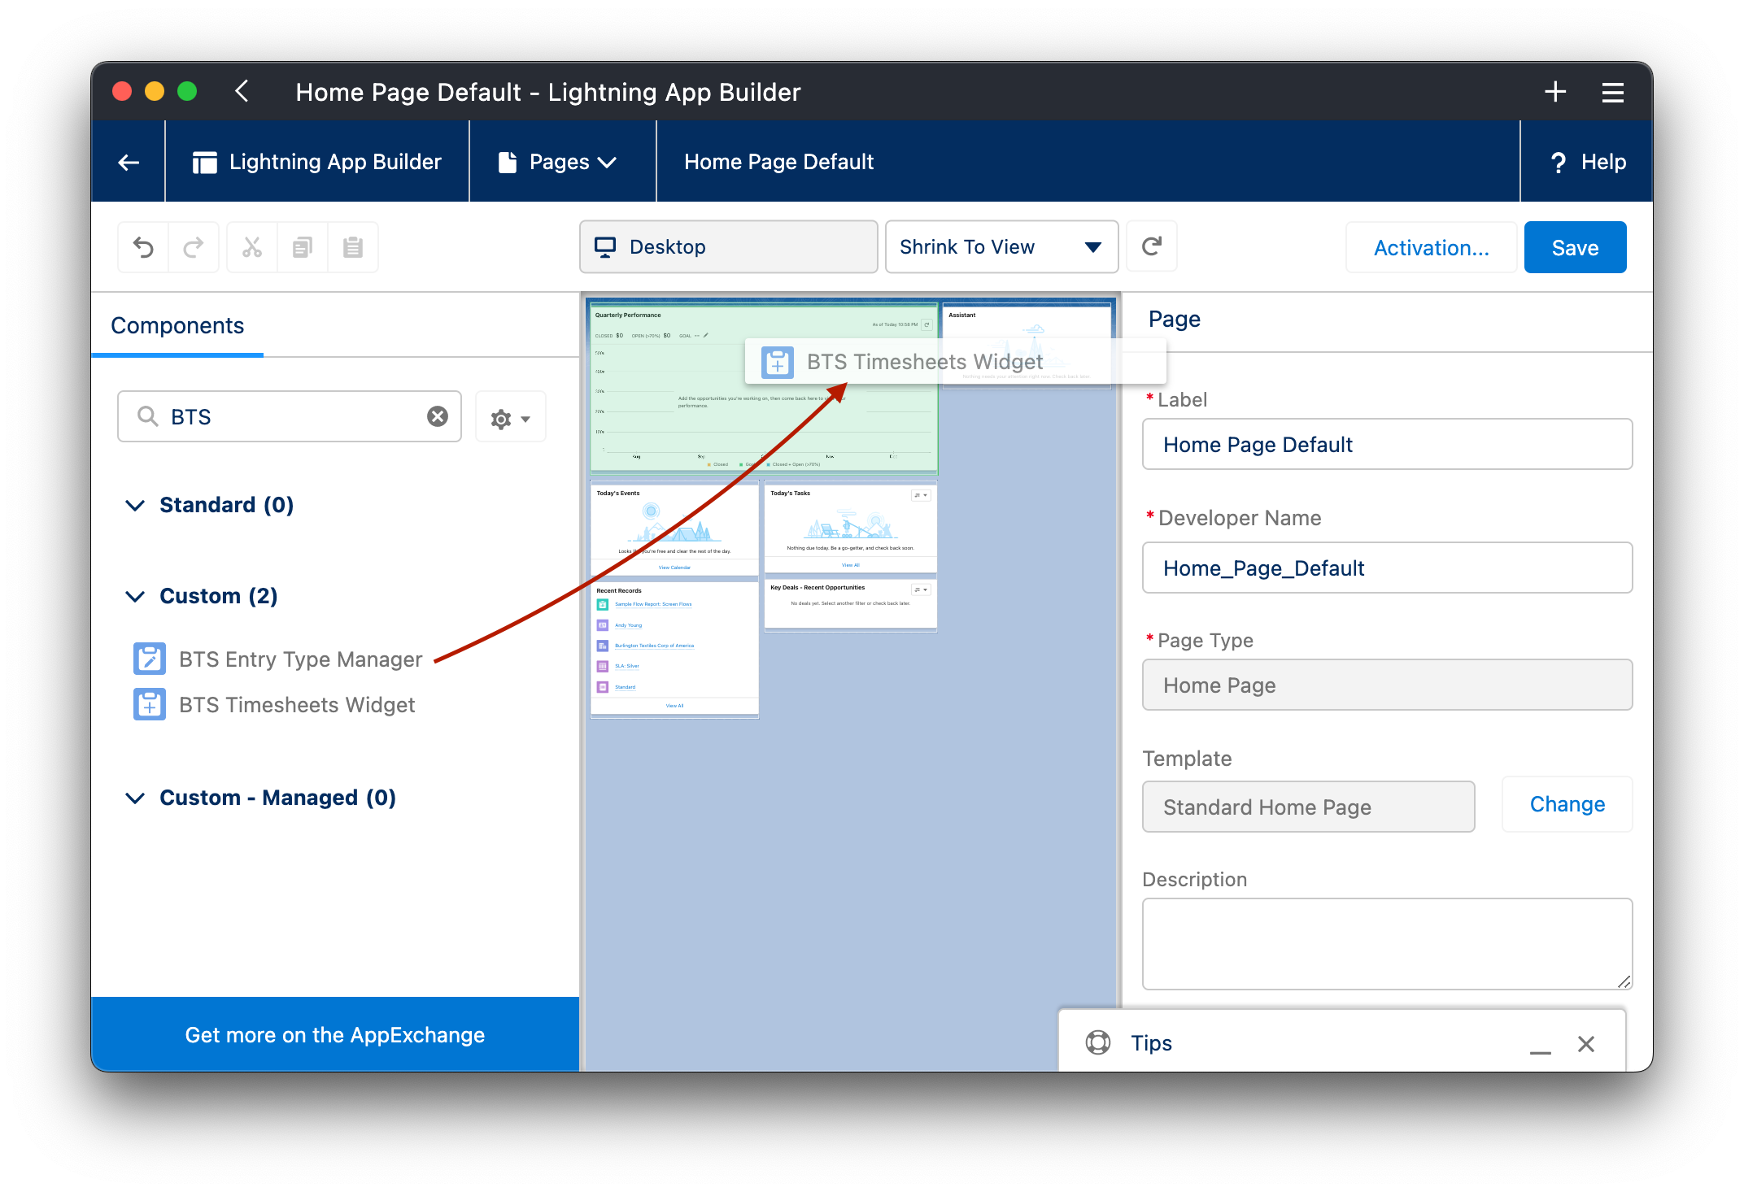Click the BTS Entry Type Manager icon
1744x1192 pixels.
pyautogui.click(x=150, y=659)
